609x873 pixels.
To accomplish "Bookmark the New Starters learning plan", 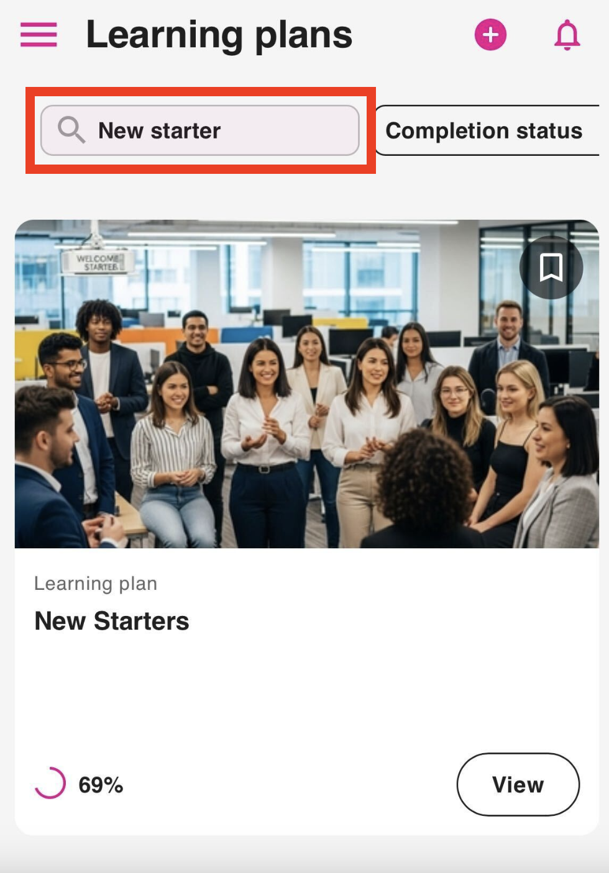I will [x=551, y=268].
